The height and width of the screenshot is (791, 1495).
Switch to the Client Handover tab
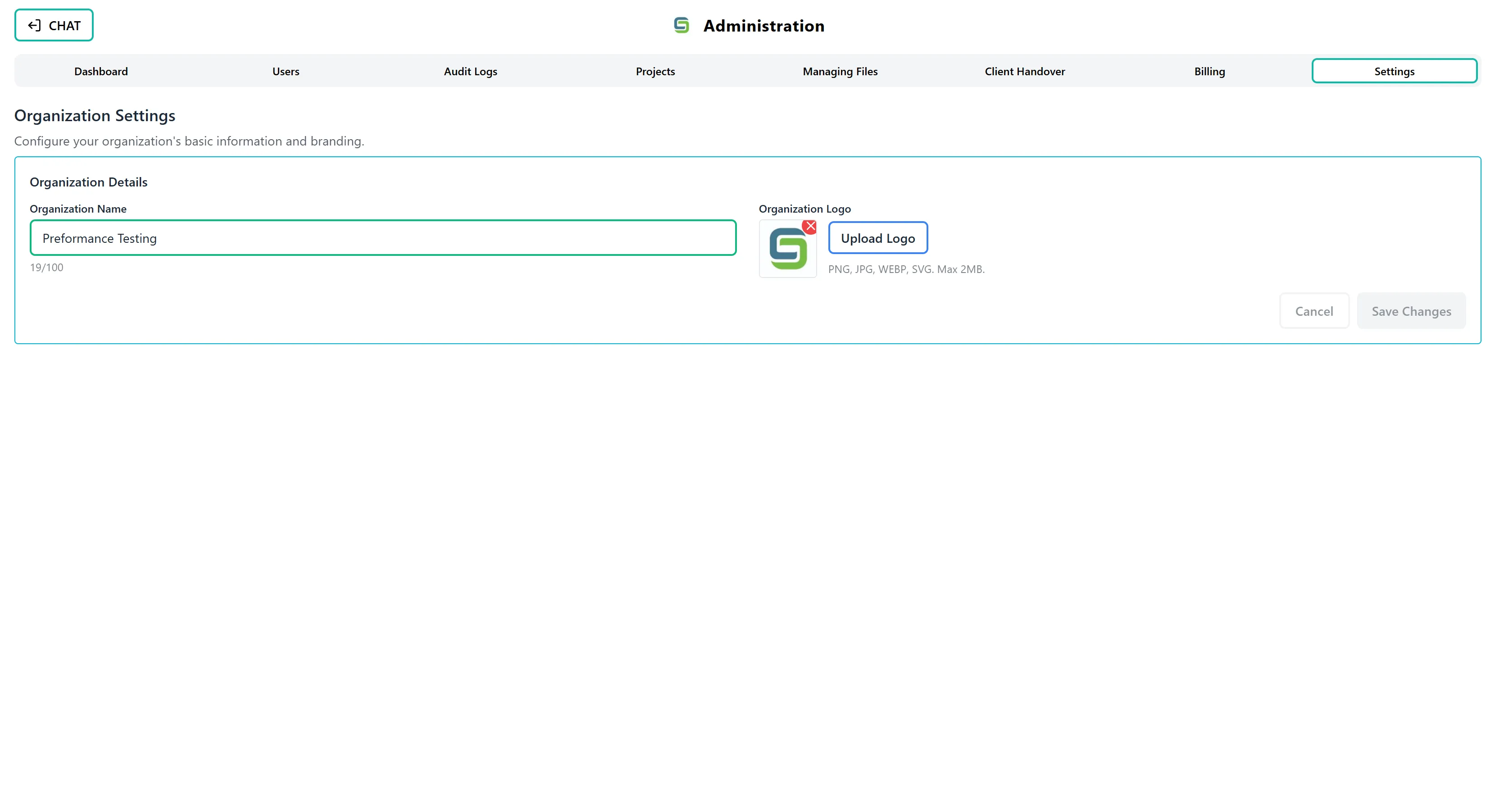click(x=1024, y=71)
